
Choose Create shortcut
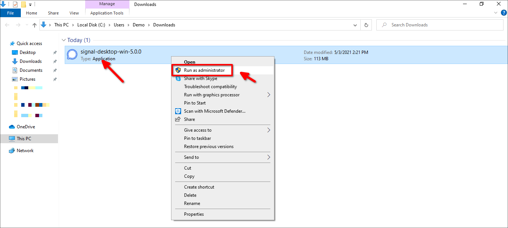pyautogui.click(x=223, y=187)
